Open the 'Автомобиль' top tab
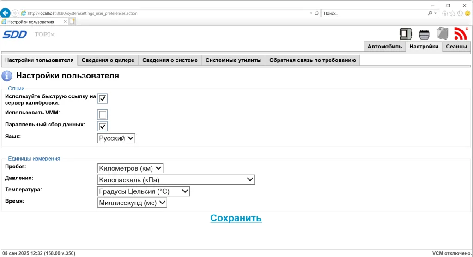The width and height of the screenshot is (473, 257). click(x=385, y=47)
